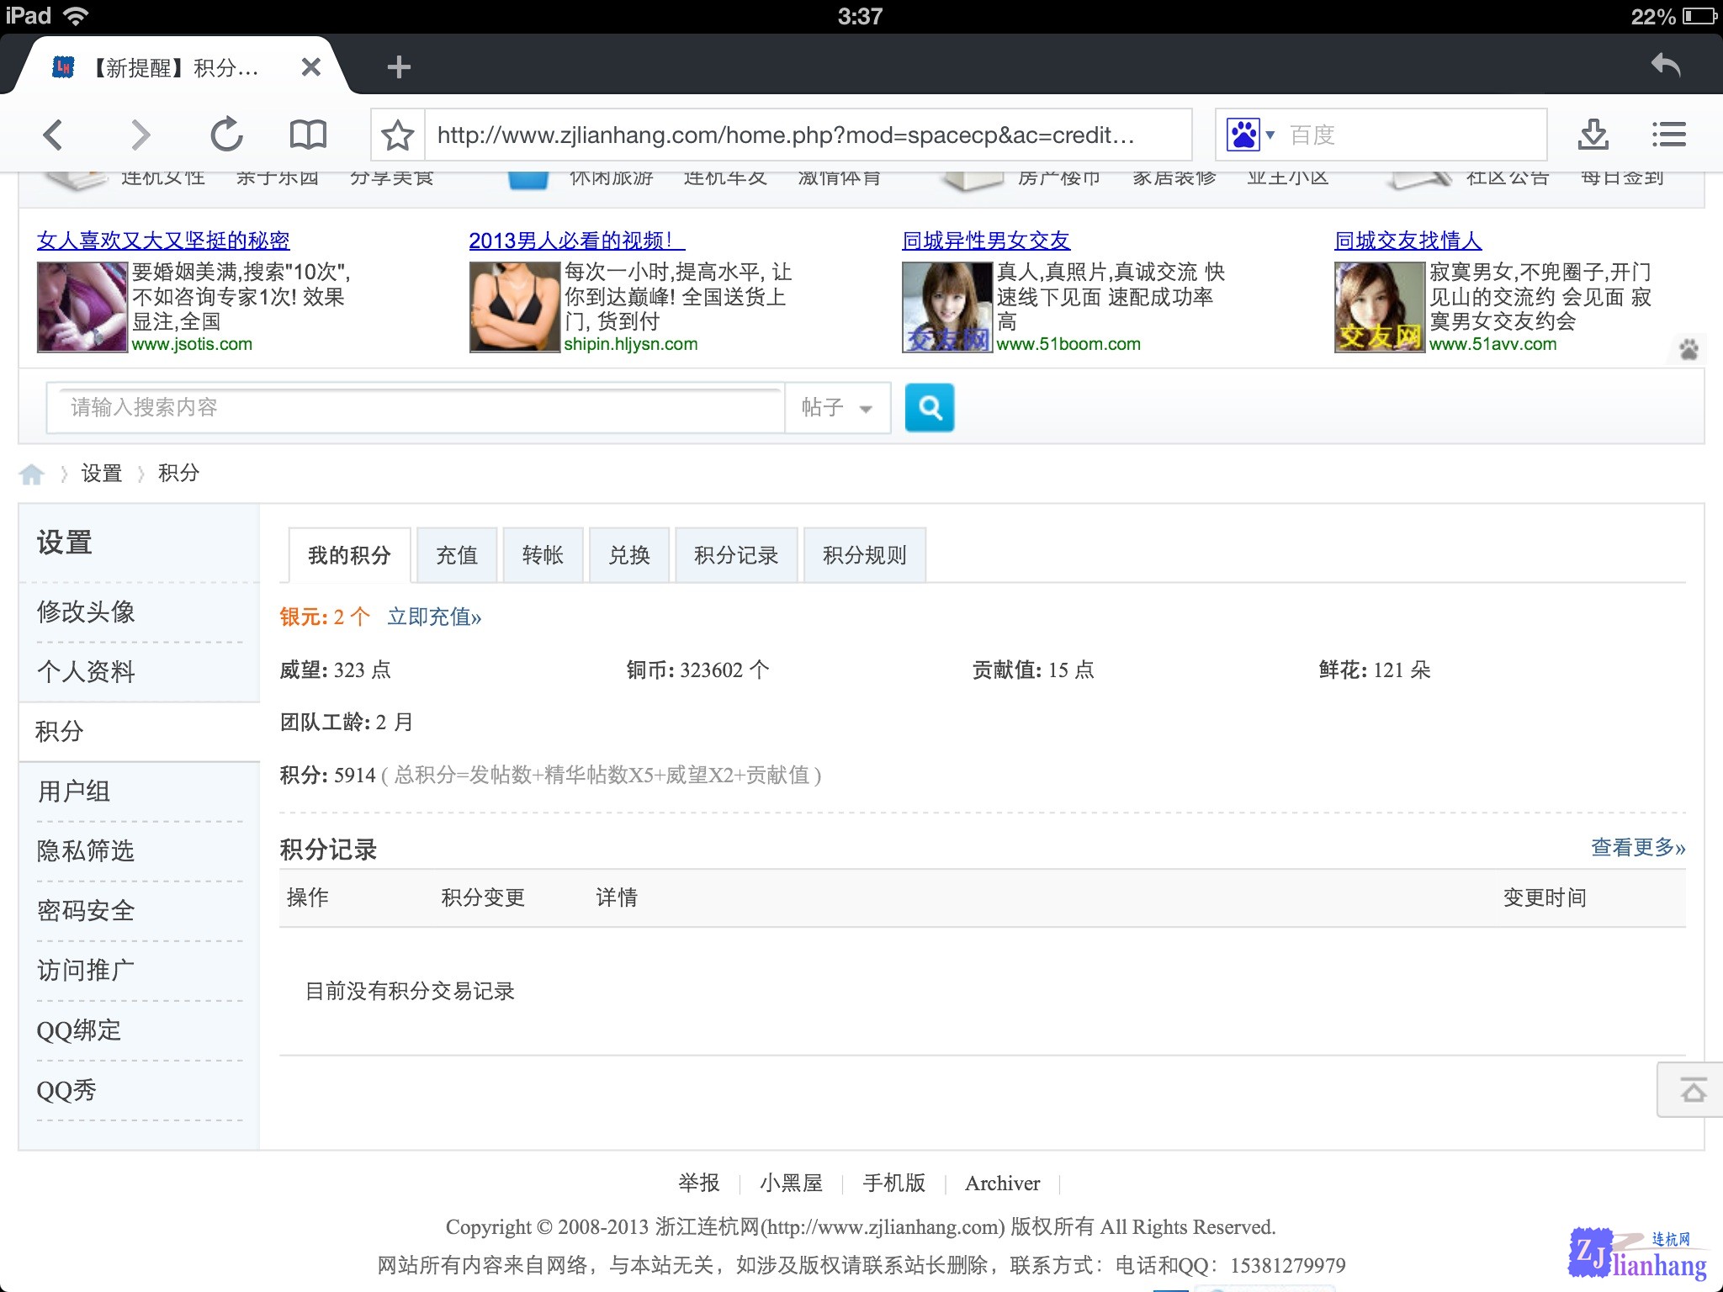The image size is (1723, 1292).
Task: Click the 小黑屋 footer link
Action: tap(791, 1183)
